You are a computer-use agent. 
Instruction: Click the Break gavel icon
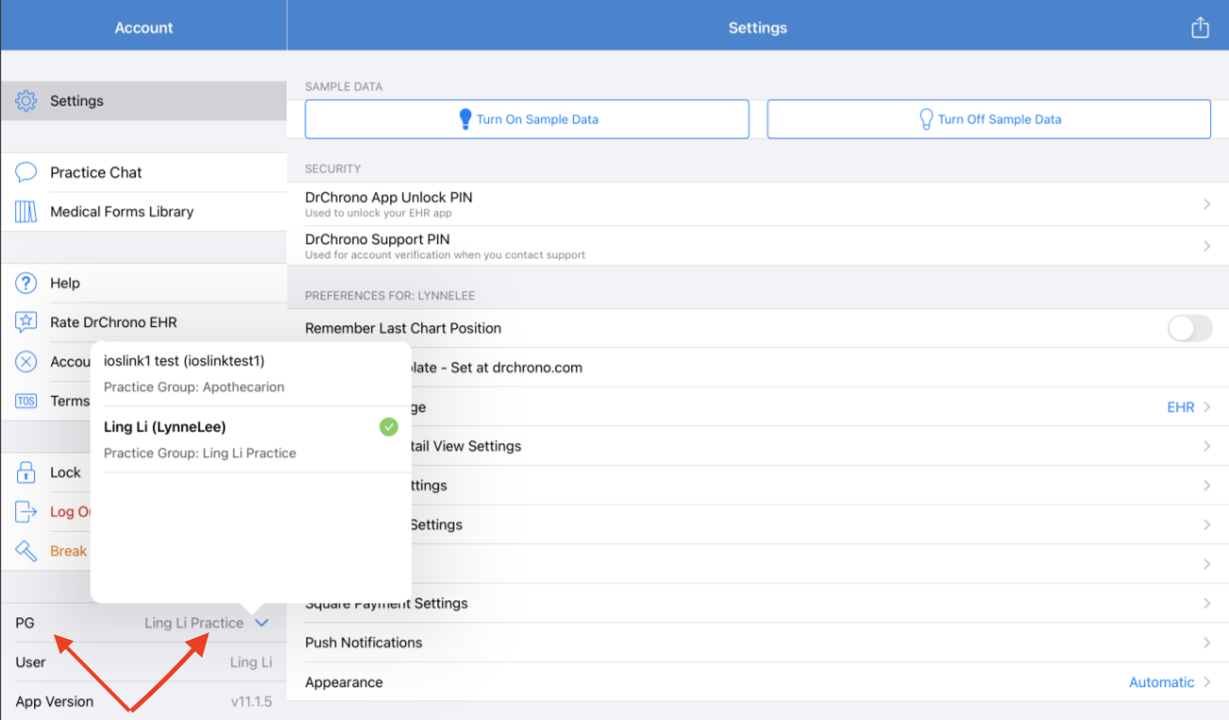tap(26, 551)
